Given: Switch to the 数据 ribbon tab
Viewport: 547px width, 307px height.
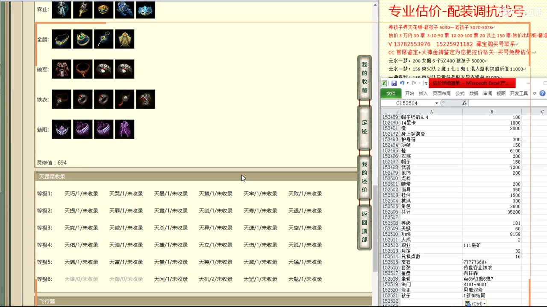Looking at the screenshot, I should pos(473,93).
